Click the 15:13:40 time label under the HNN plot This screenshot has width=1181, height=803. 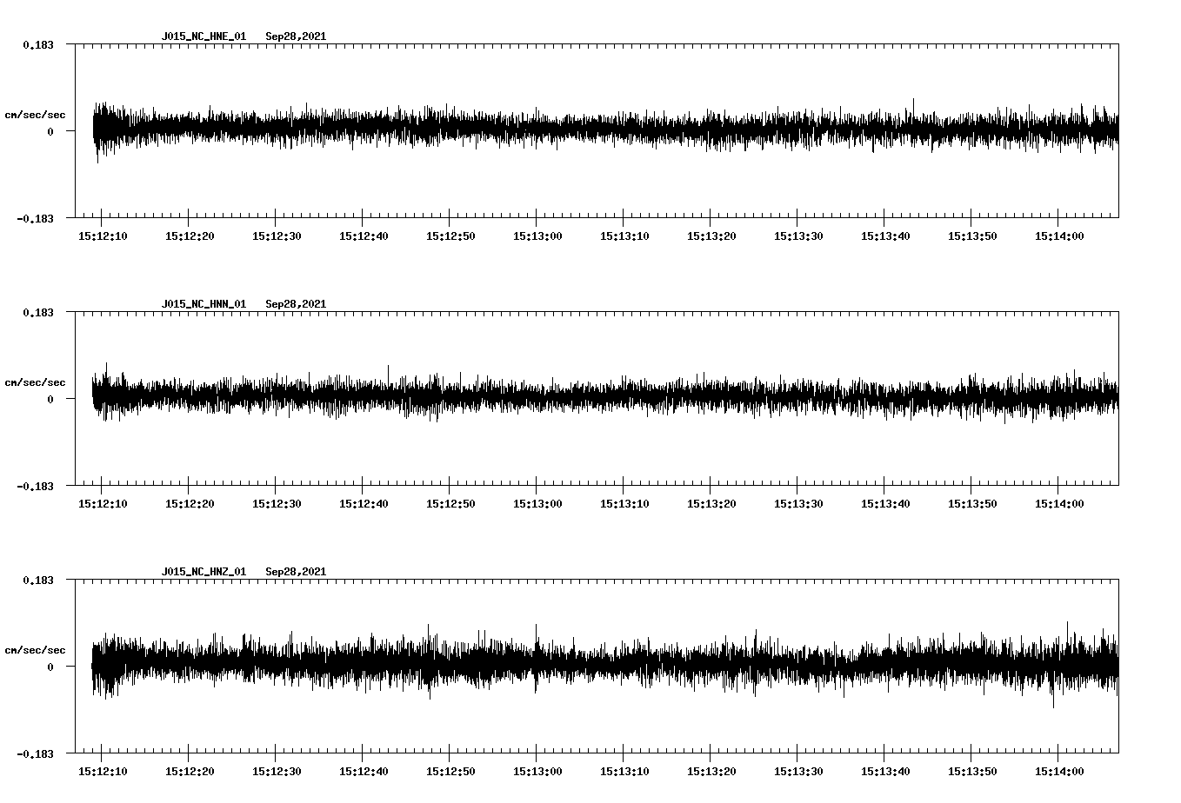(885, 503)
